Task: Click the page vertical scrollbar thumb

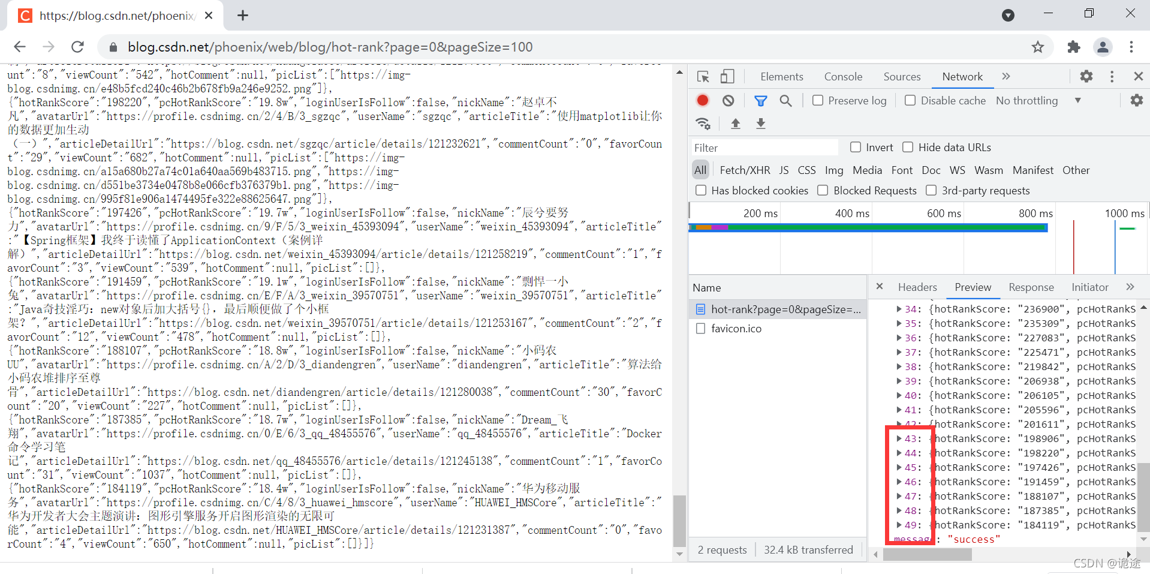Action: (x=679, y=521)
